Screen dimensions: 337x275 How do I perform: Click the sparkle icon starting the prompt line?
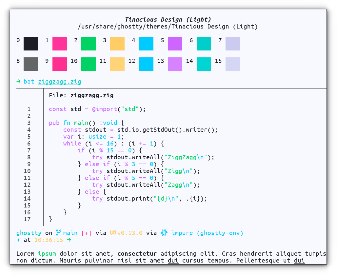click(18, 240)
